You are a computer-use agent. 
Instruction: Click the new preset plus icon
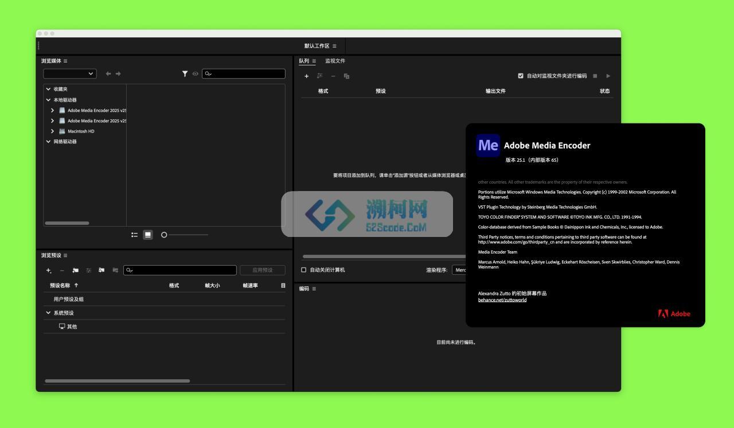tap(49, 270)
